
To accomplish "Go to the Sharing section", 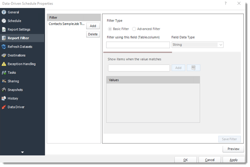I will pos(22,81).
